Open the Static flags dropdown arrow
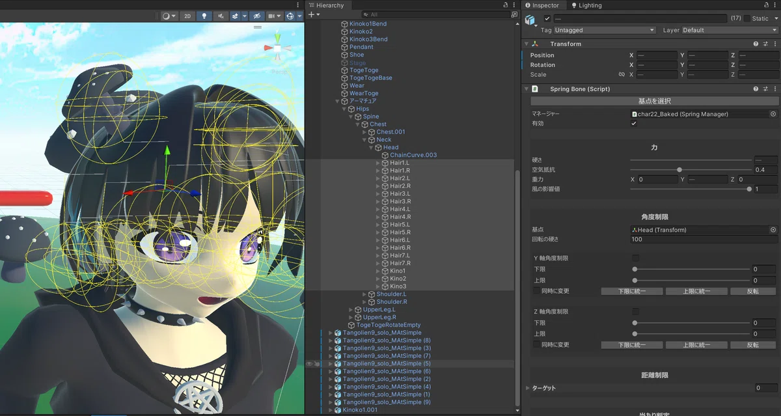The width and height of the screenshot is (781, 416). [x=775, y=19]
